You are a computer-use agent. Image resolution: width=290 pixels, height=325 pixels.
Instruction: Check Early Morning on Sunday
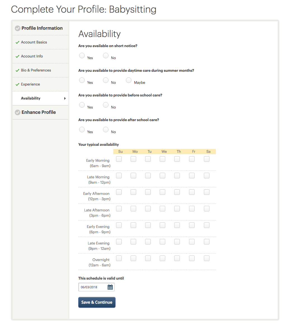(x=119, y=159)
